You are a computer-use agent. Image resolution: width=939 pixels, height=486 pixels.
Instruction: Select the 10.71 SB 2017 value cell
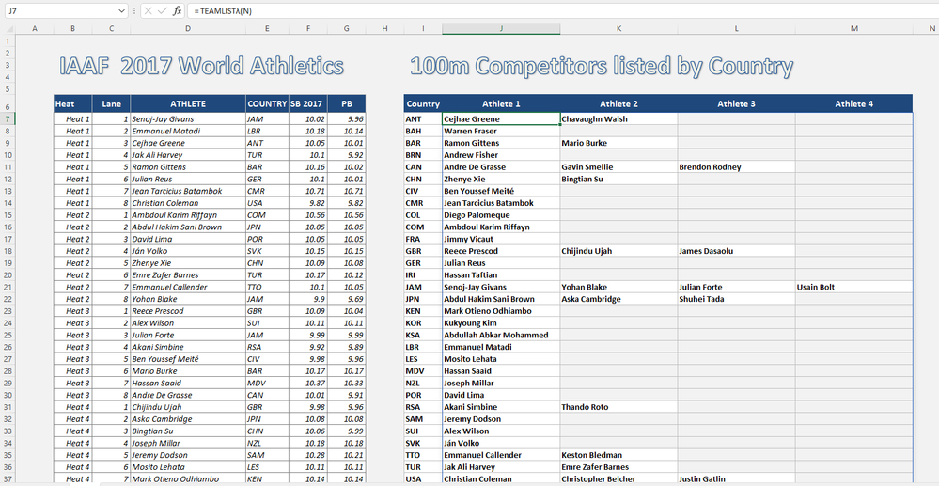(x=307, y=191)
